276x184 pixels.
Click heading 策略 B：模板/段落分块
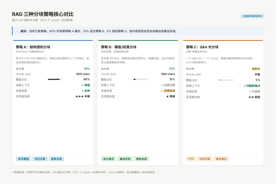click(119, 47)
